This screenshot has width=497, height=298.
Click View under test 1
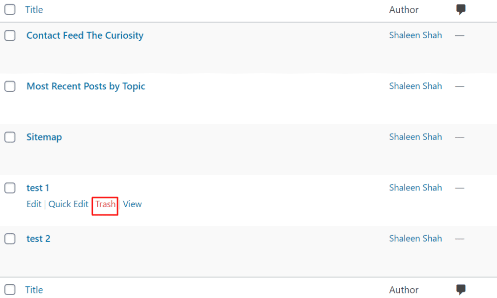[x=132, y=204]
